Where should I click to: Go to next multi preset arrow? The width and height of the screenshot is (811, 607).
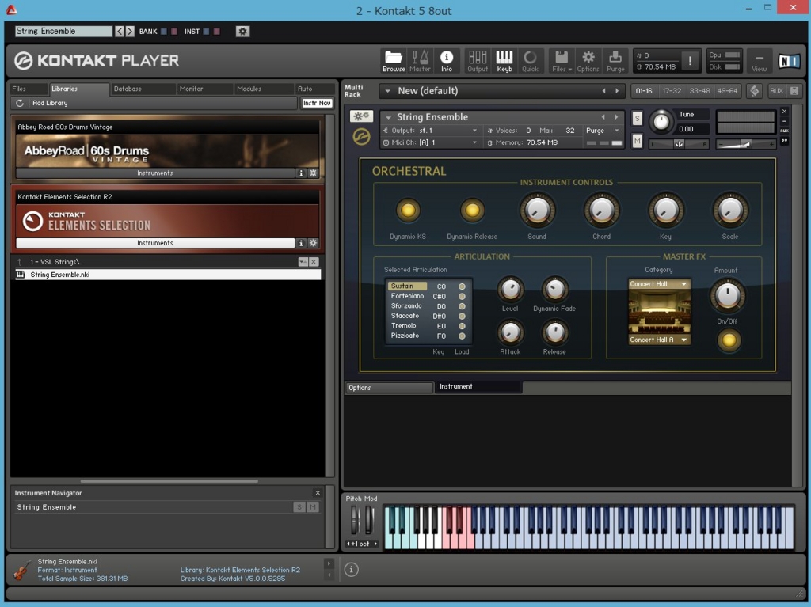coord(616,91)
